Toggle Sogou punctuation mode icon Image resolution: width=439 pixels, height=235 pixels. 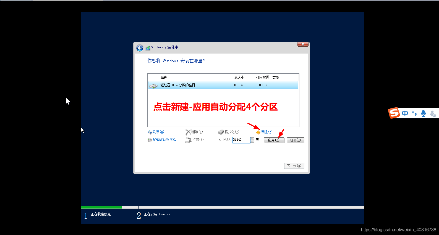pyautogui.click(x=414, y=113)
